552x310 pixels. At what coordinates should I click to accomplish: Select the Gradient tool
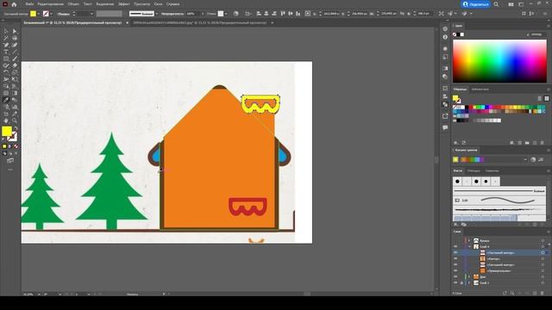(15, 93)
